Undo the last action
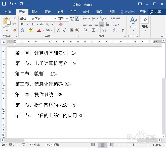This screenshot has height=148, width=166. pos(11,4)
